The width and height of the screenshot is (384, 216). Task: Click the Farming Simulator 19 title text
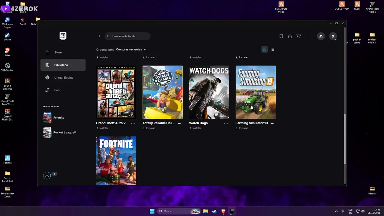pos(251,123)
